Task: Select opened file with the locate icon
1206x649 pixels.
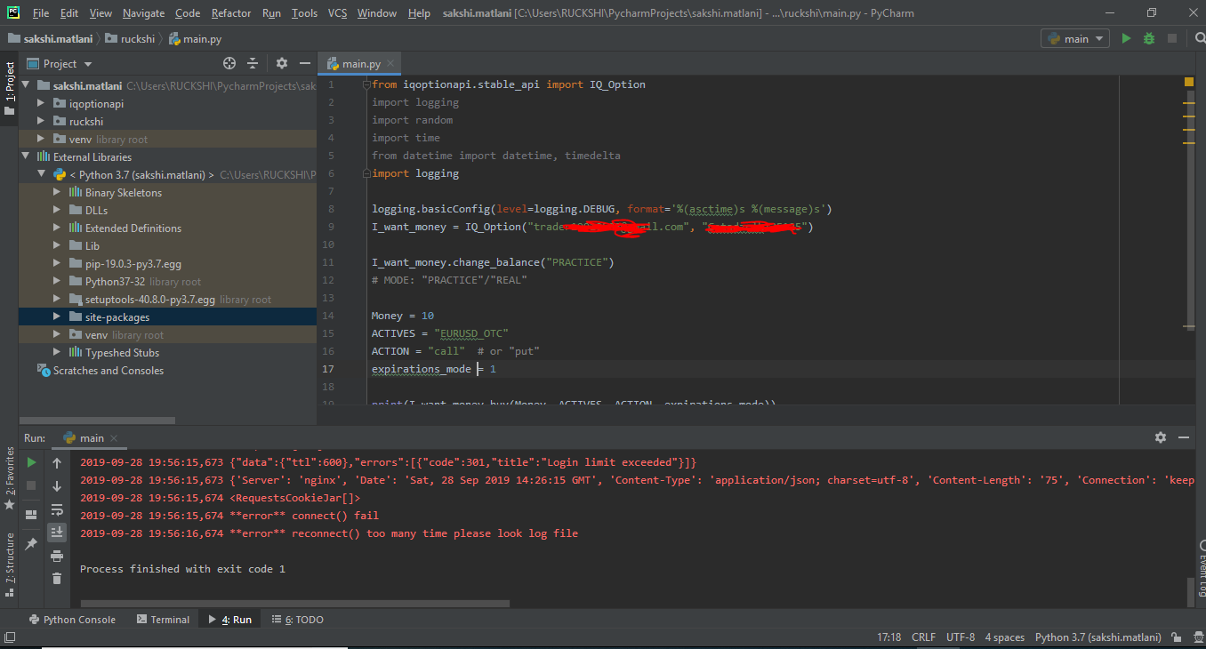Action: tap(229, 63)
